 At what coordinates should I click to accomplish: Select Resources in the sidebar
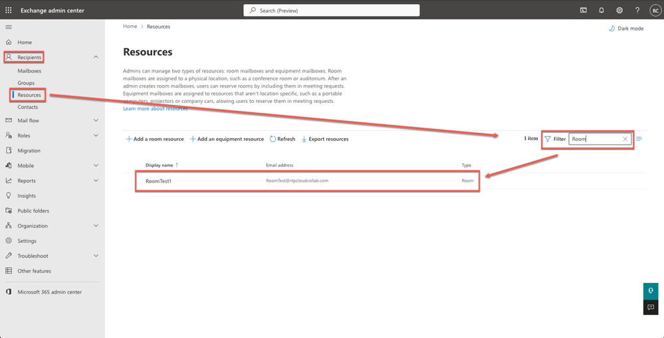click(x=29, y=95)
